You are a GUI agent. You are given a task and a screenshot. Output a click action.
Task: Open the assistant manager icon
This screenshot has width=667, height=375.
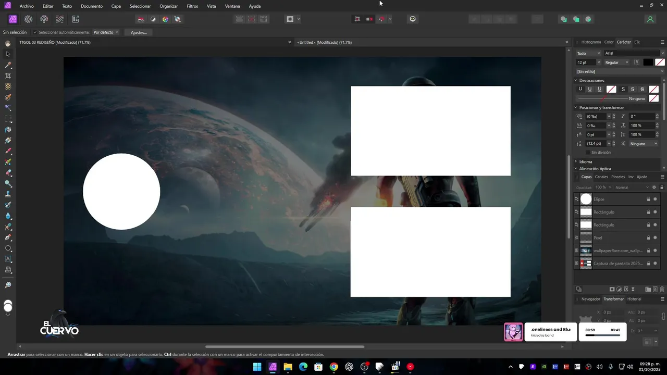(x=413, y=19)
